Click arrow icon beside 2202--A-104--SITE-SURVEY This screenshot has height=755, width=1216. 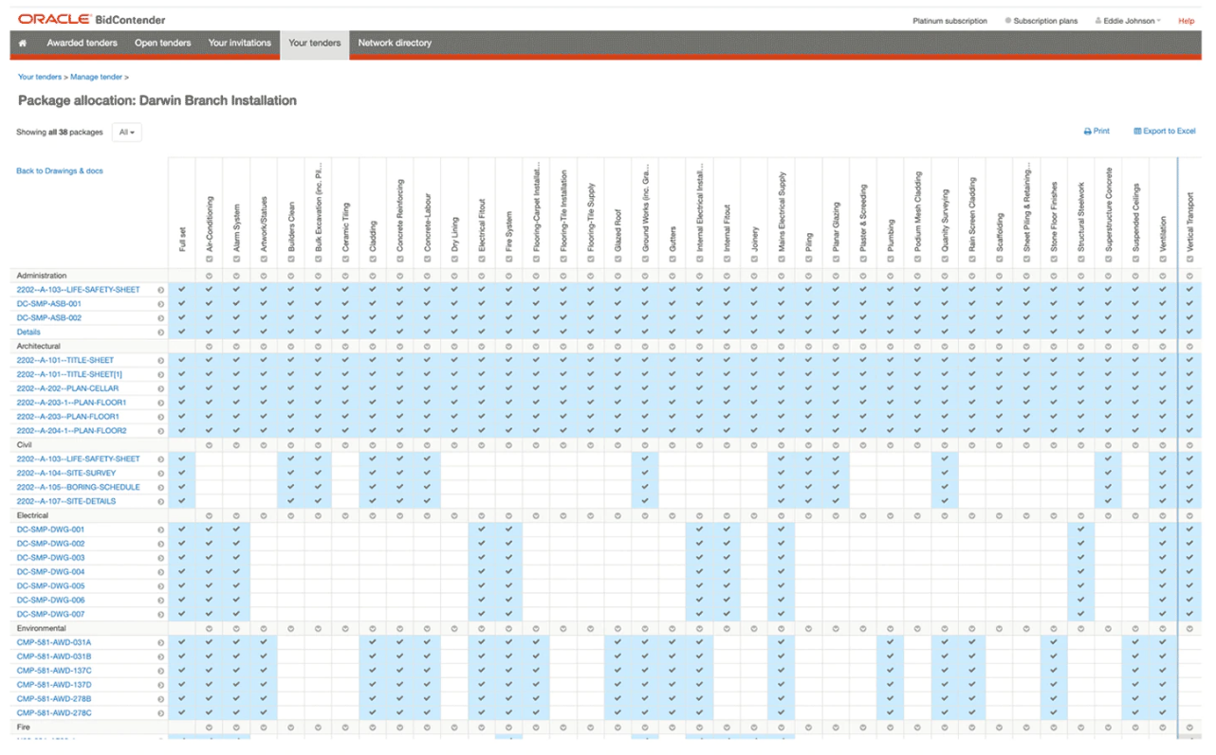pyautogui.click(x=160, y=474)
